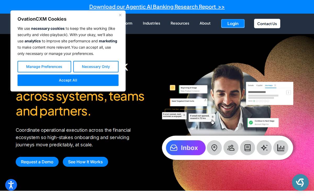Screen dimensions: 314x196
Task: Open the Agentic AI Banking Research Report link
Action: click(x=157, y=7)
